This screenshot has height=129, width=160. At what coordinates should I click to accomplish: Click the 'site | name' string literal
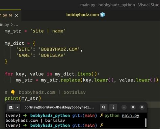pyautogui.click(x=48, y=31)
